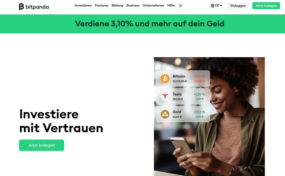This screenshot has width=285, height=176.
Task: Open the Unternehmen menu
Action: pos(153,5)
